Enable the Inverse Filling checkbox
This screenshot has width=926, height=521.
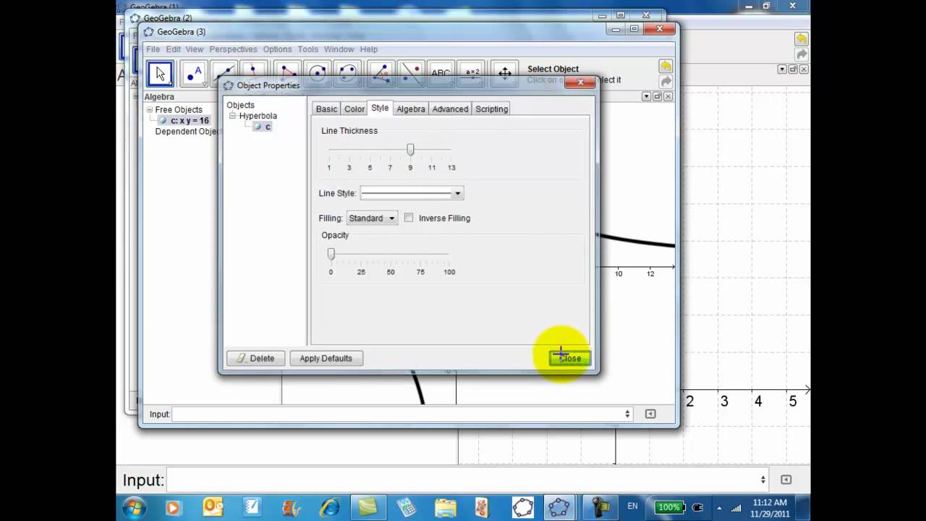click(x=409, y=217)
